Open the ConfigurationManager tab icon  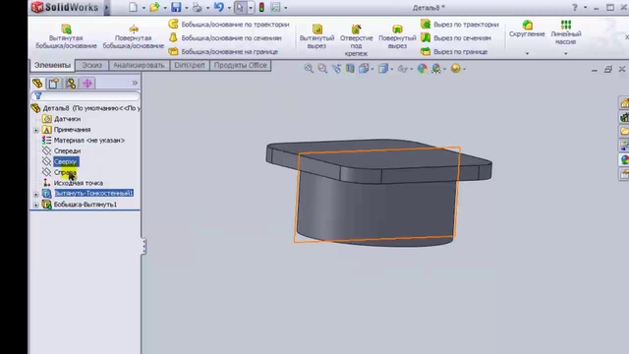(71, 83)
